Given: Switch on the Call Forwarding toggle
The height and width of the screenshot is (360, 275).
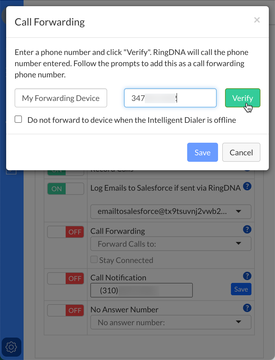Looking at the screenshot, I should click(66, 232).
